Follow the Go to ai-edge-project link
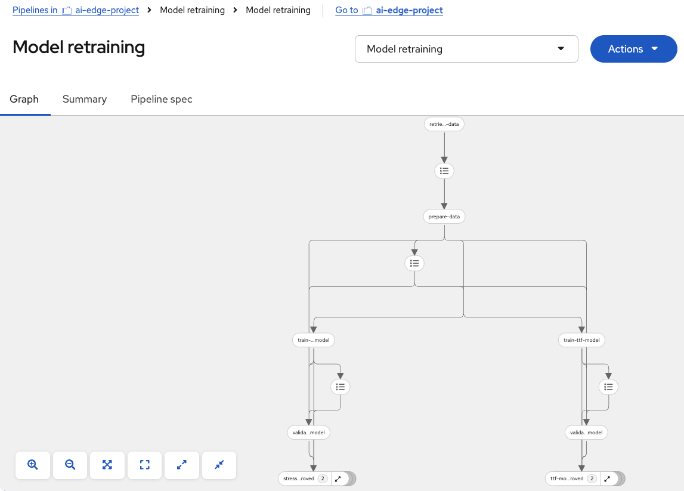The height and width of the screenshot is (491, 684). click(389, 10)
